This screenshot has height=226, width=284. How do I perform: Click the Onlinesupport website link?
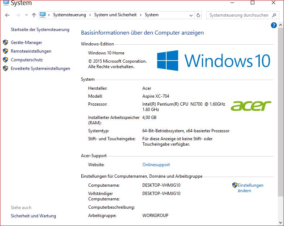(156, 165)
